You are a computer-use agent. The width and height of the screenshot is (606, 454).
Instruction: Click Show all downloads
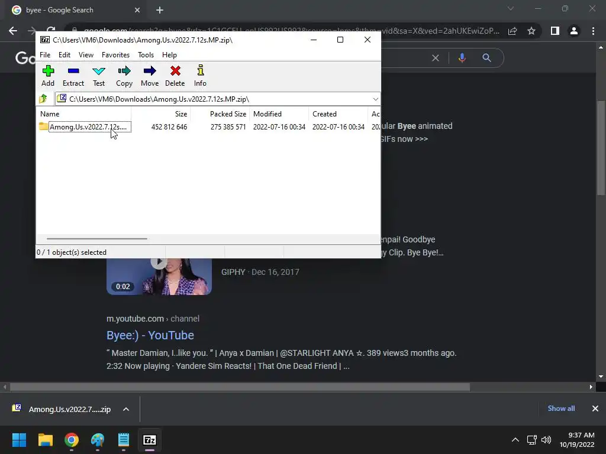click(x=561, y=408)
